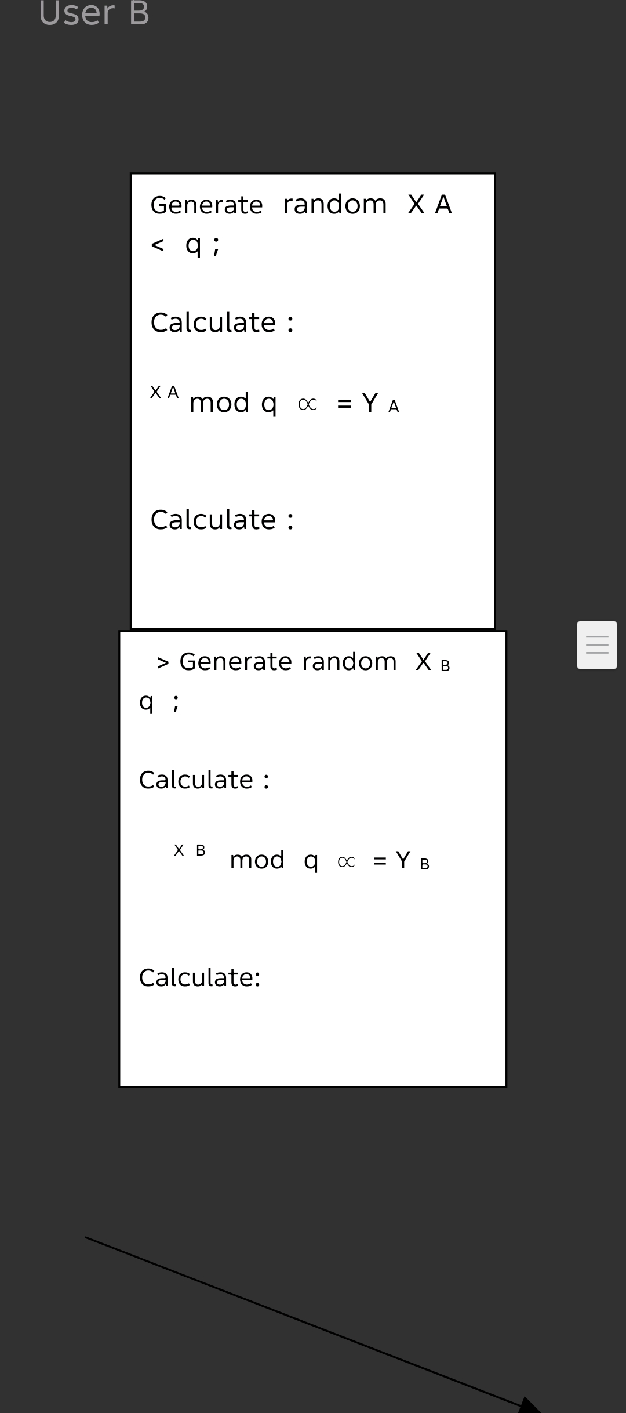
Task: Click first "Calculate :" label in lower box
Action: pyautogui.click(x=204, y=780)
